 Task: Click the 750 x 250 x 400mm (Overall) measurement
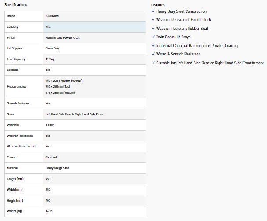(x=64, y=81)
